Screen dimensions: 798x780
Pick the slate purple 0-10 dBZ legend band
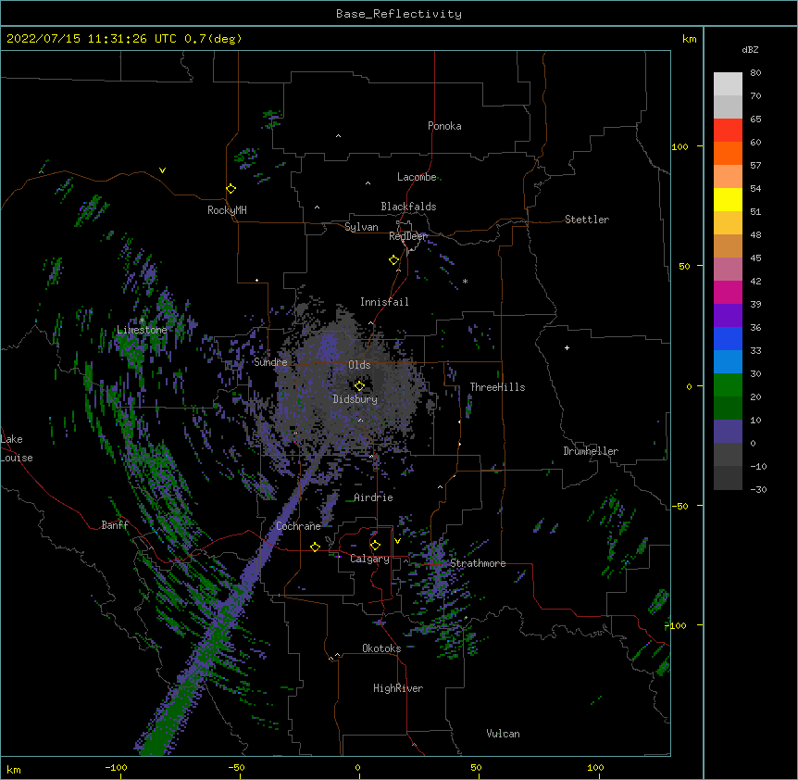coord(728,432)
